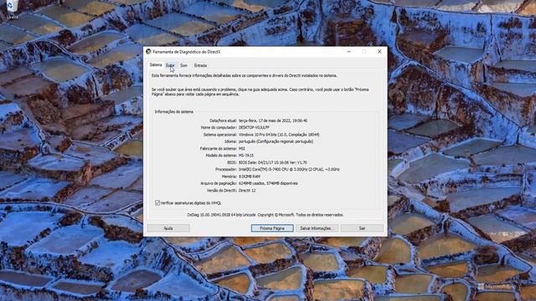The width and height of the screenshot is (536, 301).
Task: Select the computer name DESKTOP value
Action: coord(254,127)
